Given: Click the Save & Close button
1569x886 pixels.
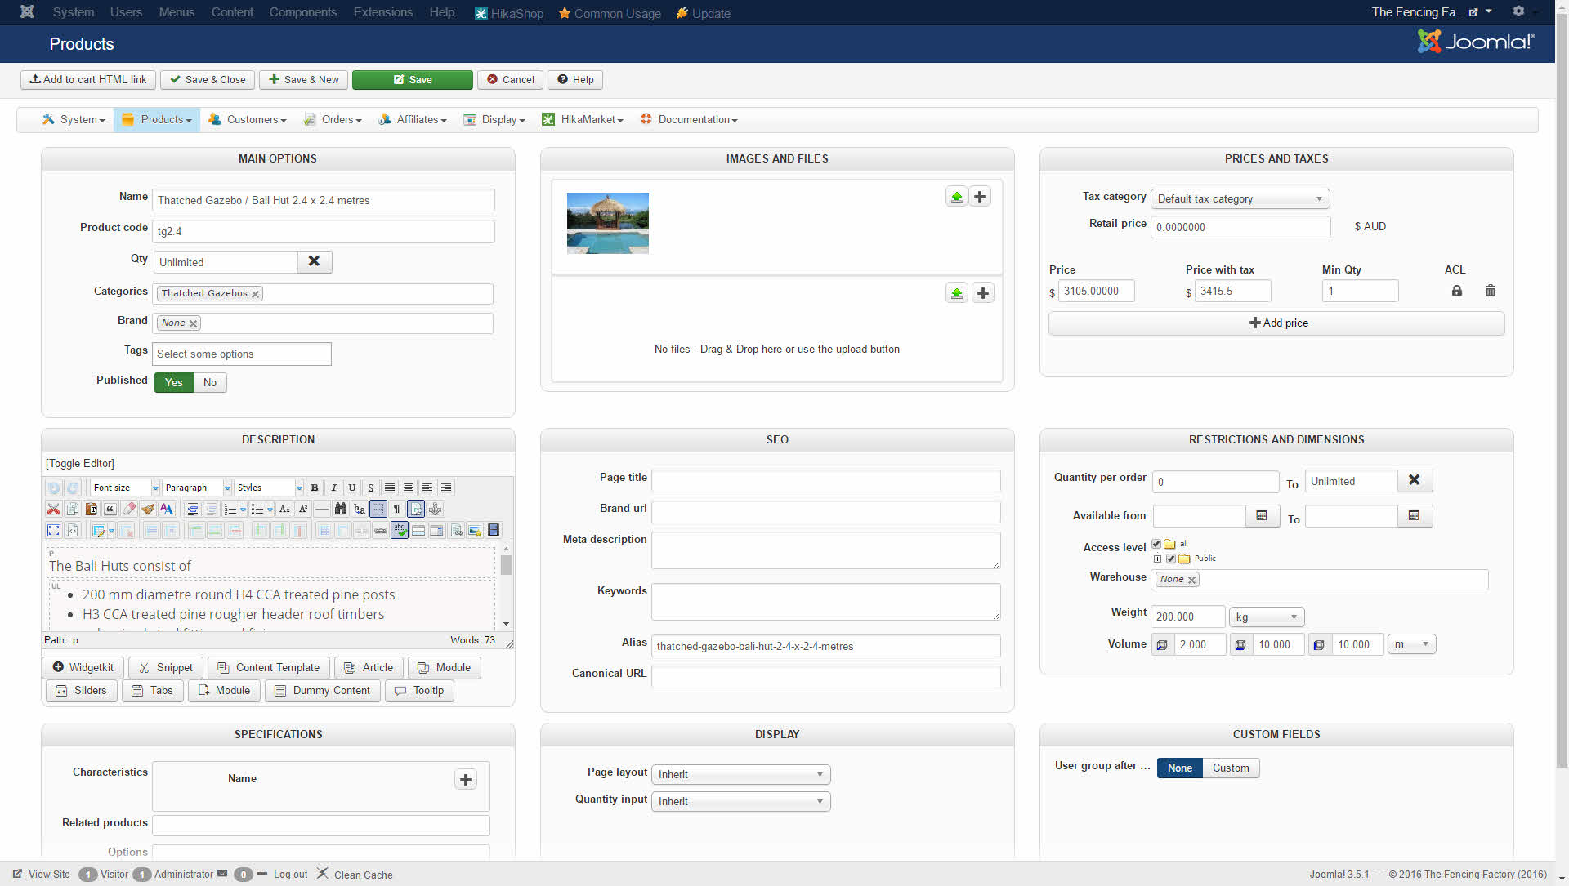Looking at the screenshot, I should coord(208,80).
